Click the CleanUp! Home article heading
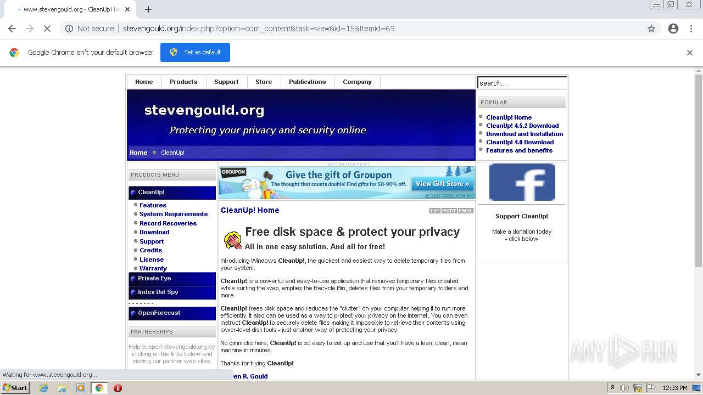Viewport: 703px width, 395px height. [x=250, y=210]
